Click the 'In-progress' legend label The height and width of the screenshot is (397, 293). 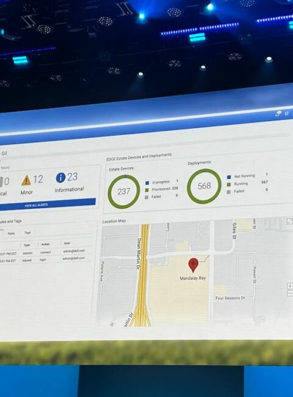tap(161, 182)
